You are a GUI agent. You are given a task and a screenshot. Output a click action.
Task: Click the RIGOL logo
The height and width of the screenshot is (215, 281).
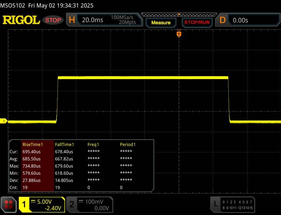click(x=21, y=20)
